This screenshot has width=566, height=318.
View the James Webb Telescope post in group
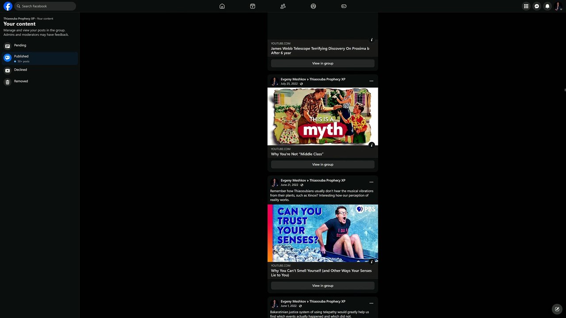tap(323, 63)
